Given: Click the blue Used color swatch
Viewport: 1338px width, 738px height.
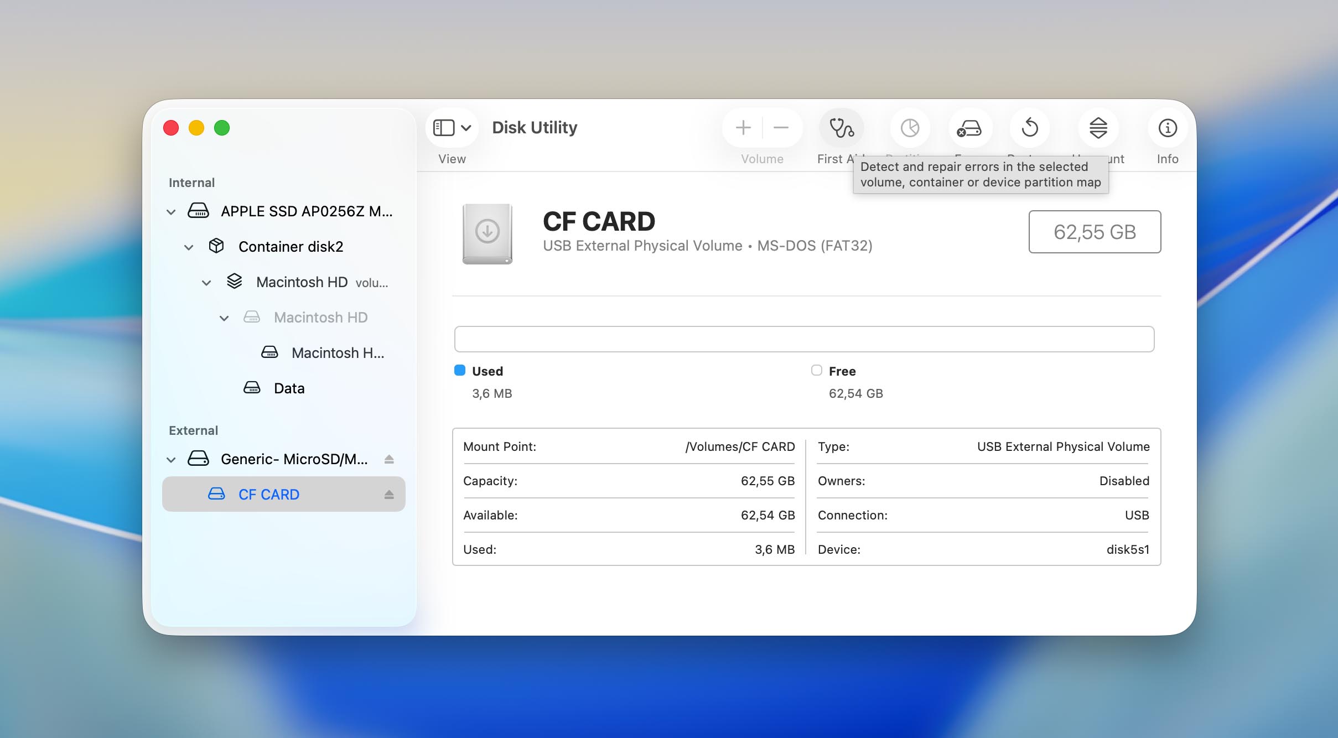Looking at the screenshot, I should coord(460,371).
